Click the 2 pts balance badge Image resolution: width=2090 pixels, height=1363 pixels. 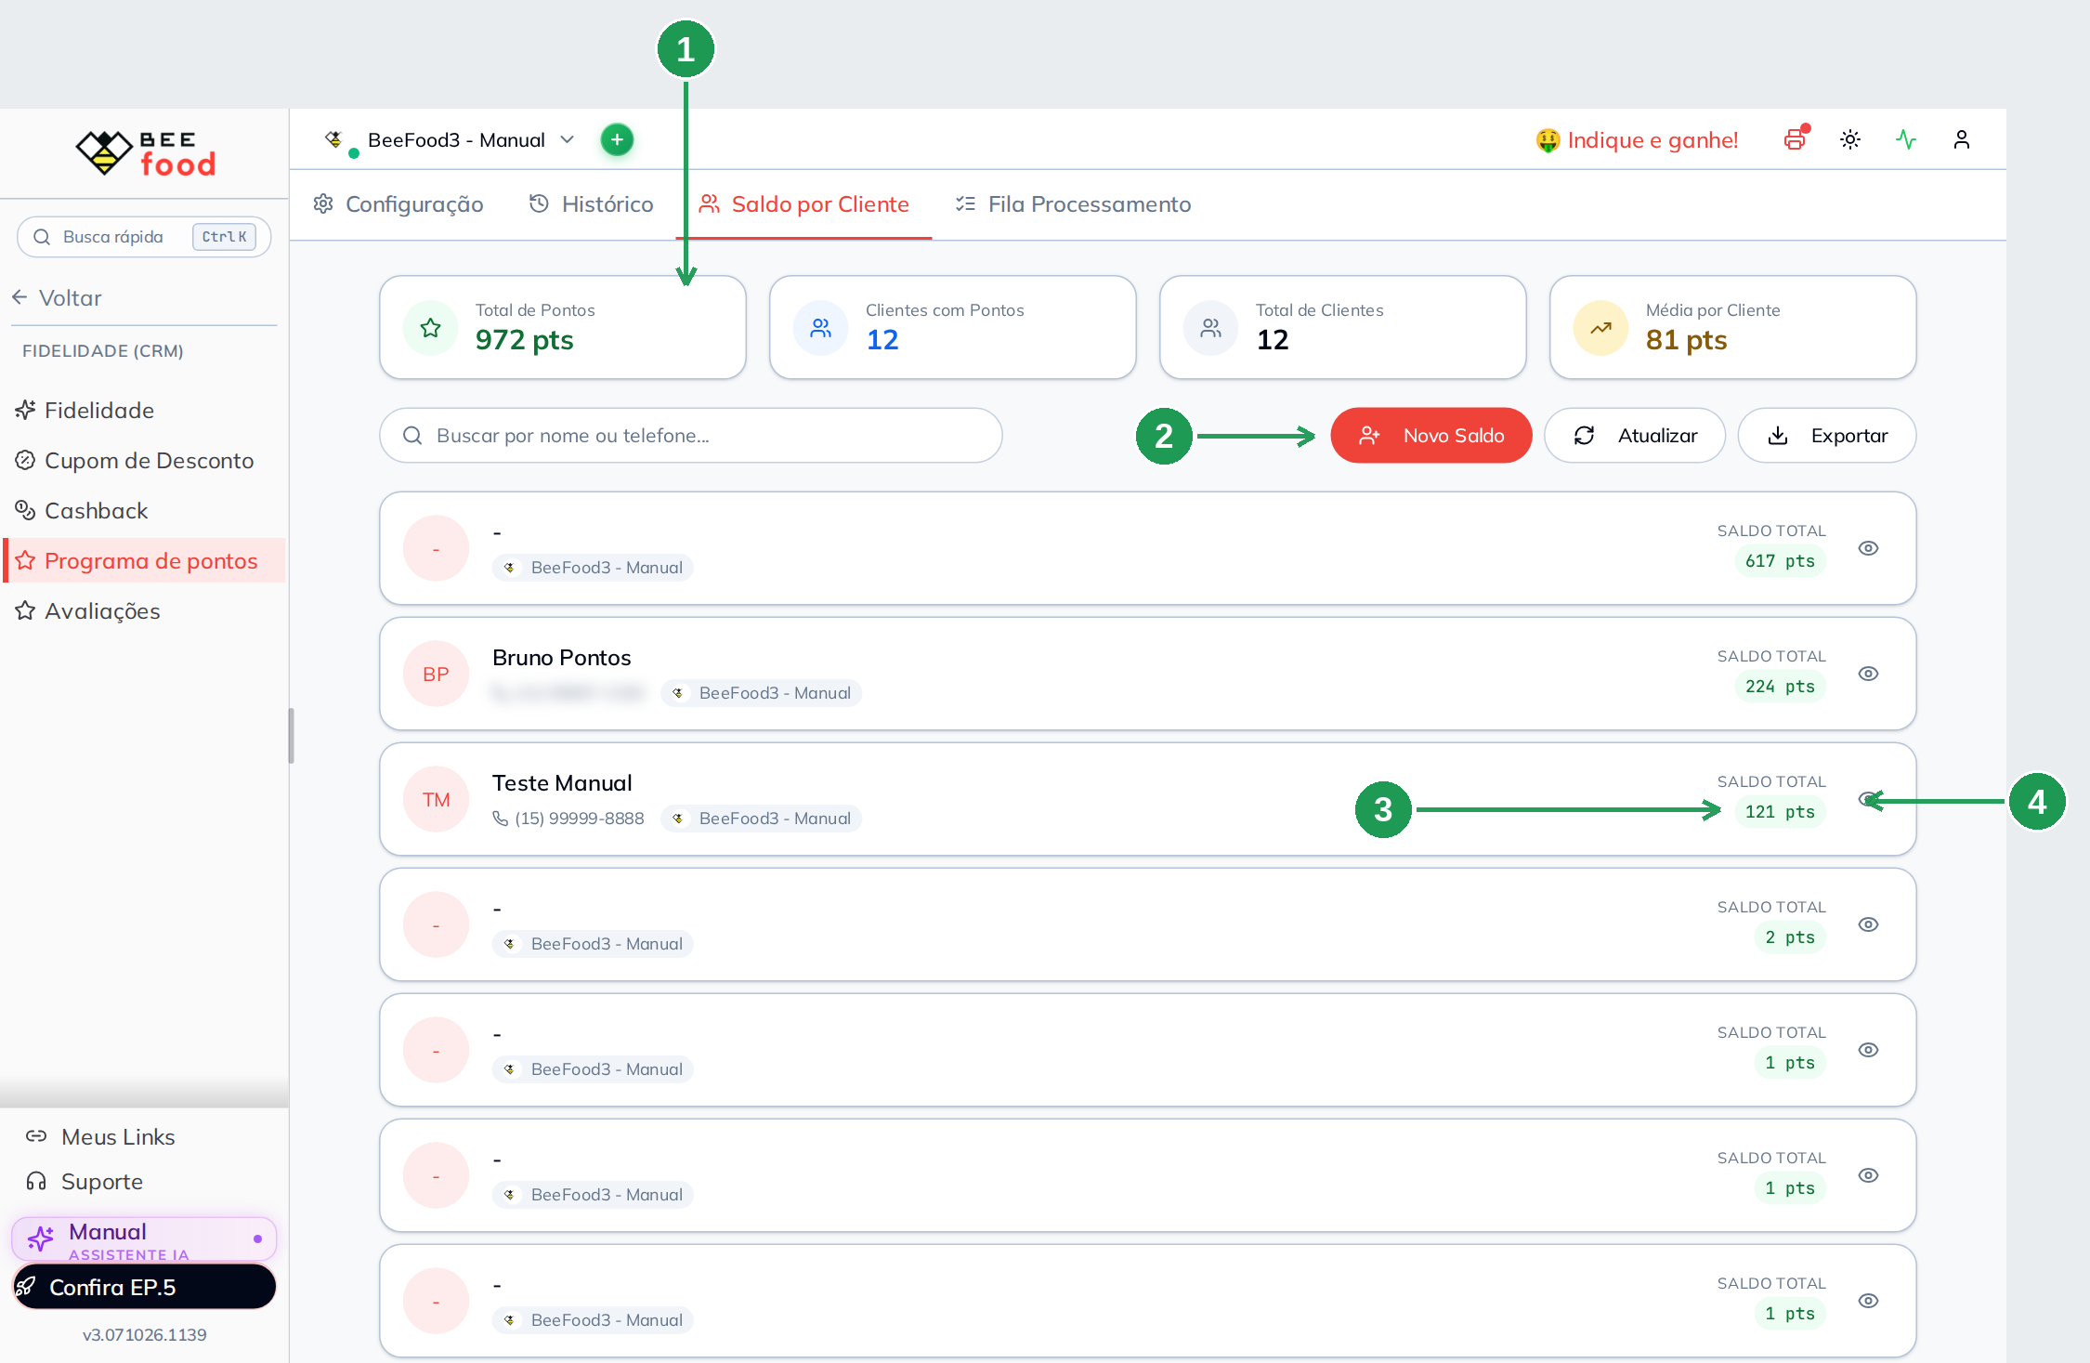(x=1790, y=937)
